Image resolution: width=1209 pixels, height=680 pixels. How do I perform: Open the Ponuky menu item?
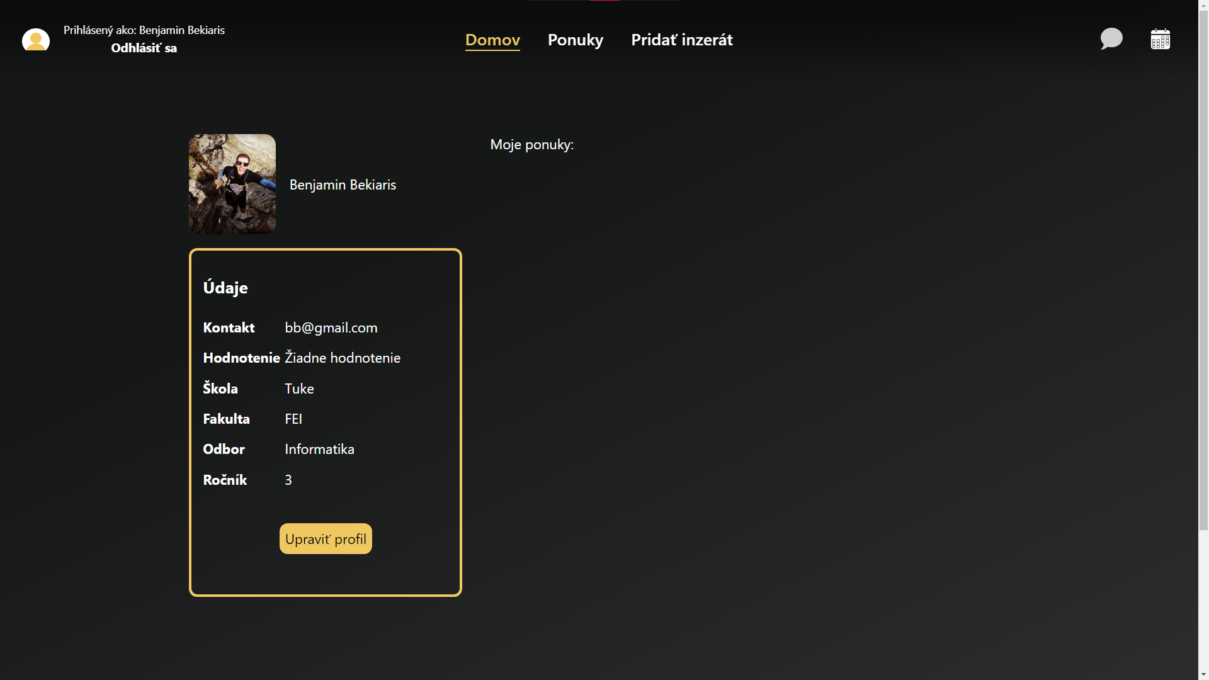coord(575,40)
